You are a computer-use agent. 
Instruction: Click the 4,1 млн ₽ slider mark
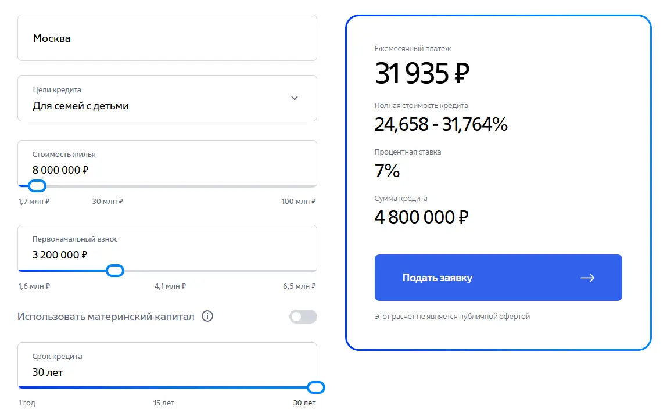170,286
